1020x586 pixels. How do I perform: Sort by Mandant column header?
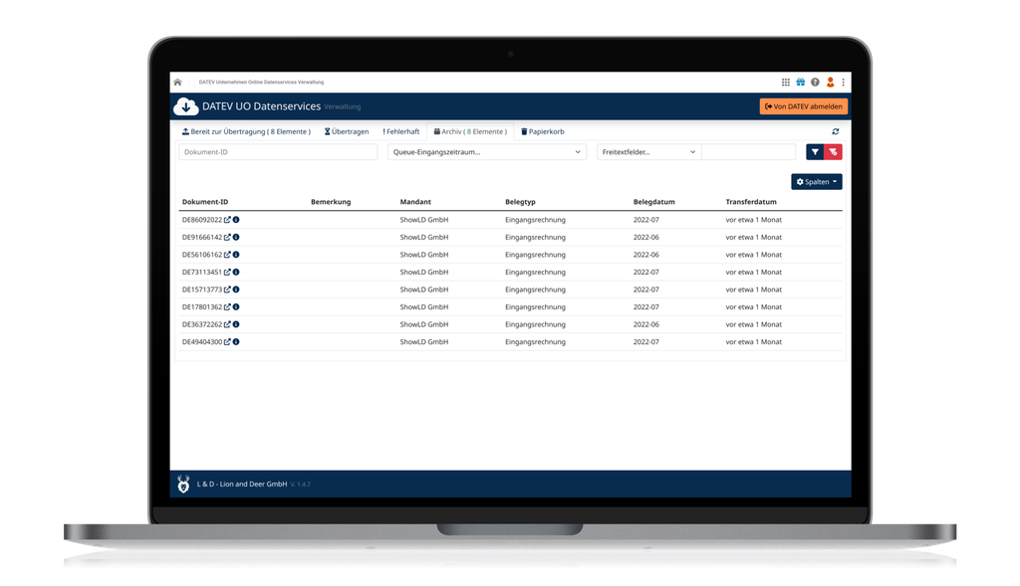pos(415,202)
